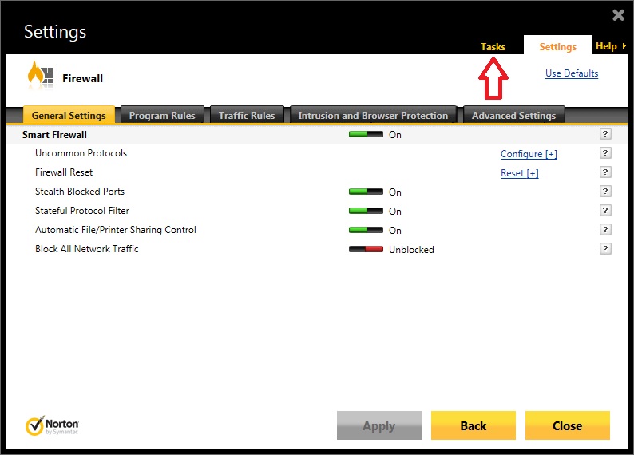Switch to the General Settings tab
The image size is (634, 455).
click(69, 115)
